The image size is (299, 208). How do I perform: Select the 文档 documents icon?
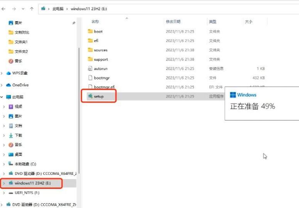click(11, 126)
